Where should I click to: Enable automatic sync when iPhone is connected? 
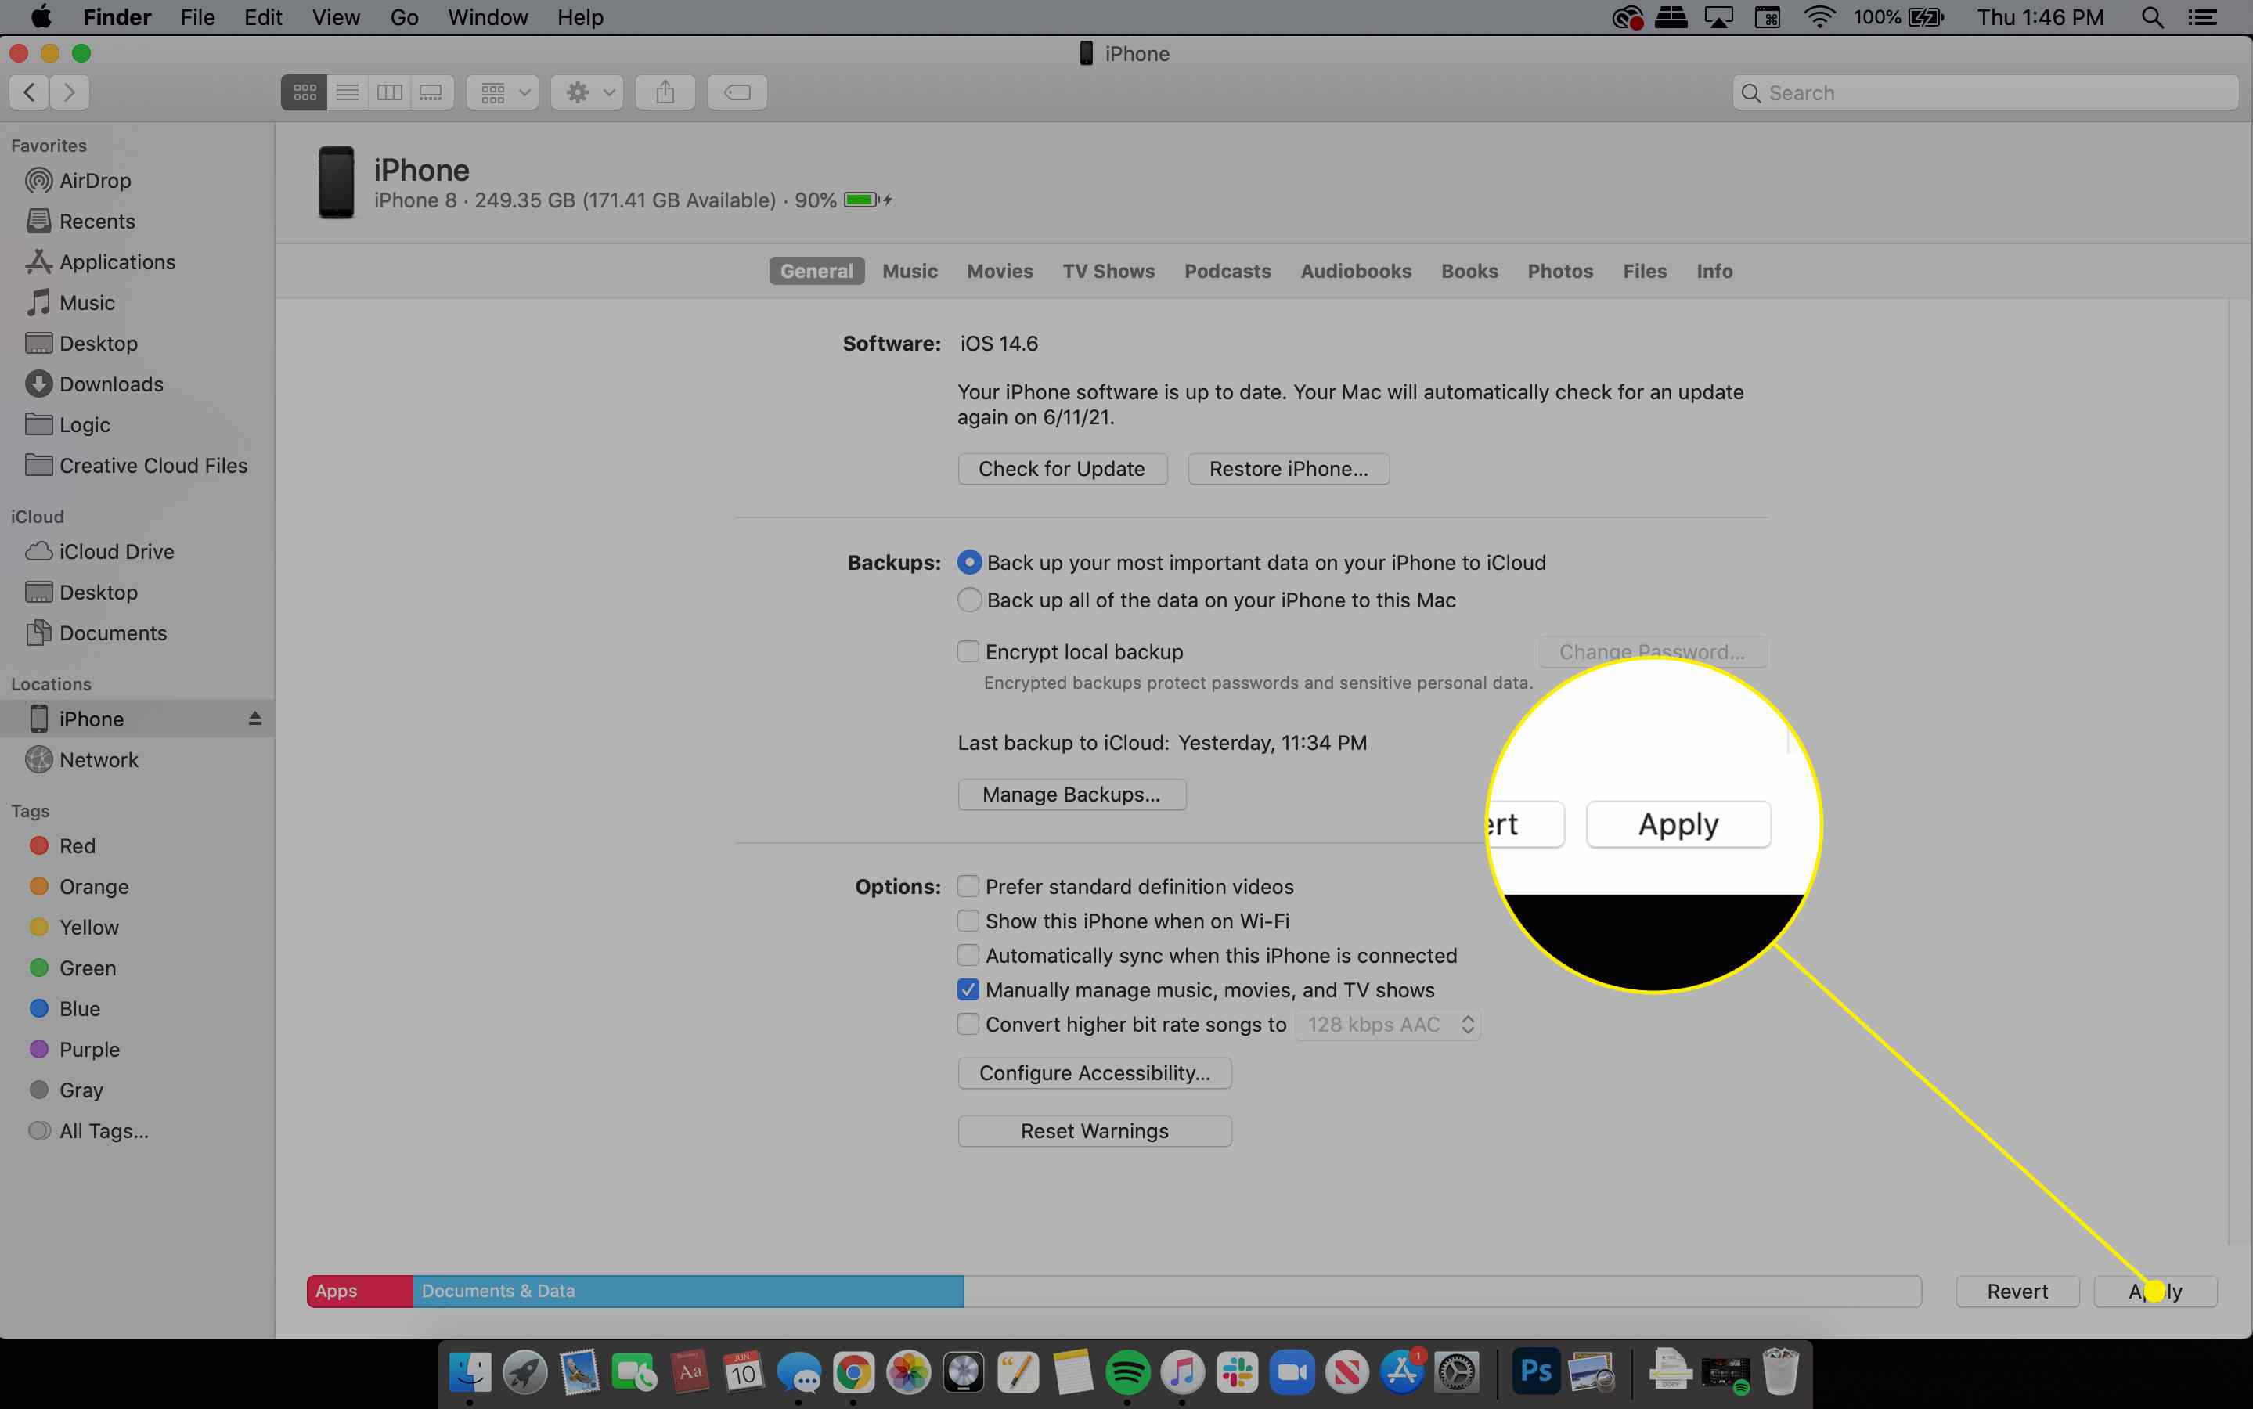(x=968, y=955)
